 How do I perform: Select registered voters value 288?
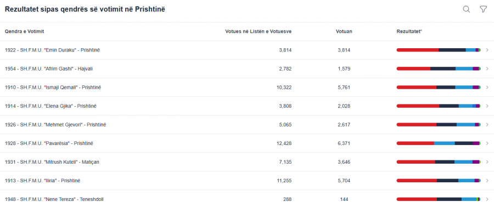[x=287, y=199]
